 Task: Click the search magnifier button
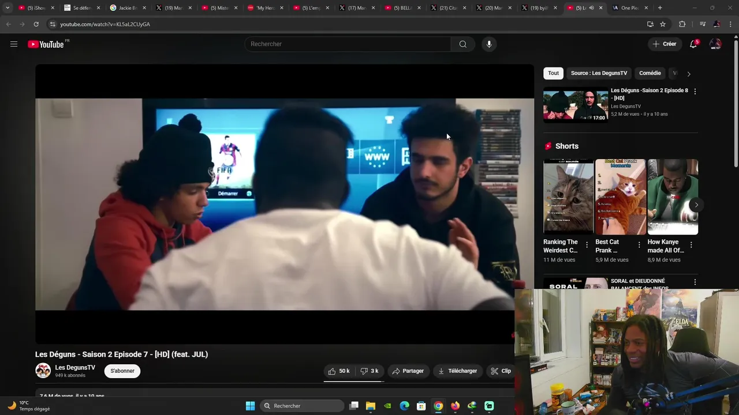pos(462,44)
